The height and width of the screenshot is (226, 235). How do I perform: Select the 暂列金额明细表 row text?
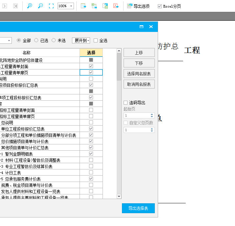tap(19, 154)
